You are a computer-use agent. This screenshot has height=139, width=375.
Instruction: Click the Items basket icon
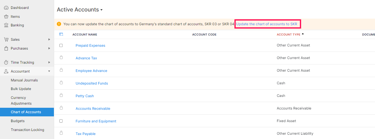pyautogui.click(x=6, y=17)
